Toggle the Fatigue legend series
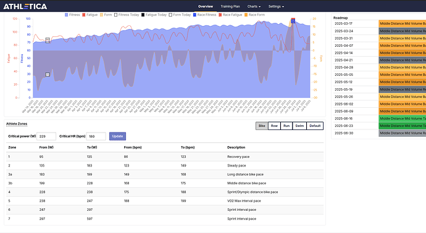The image size is (426, 233). click(90, 15)
